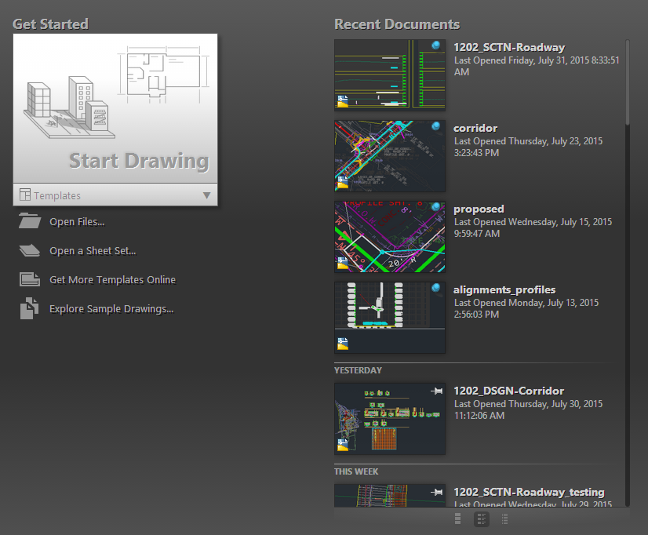Unpin the 1202_SCTN-Roadway_testing document
648x535 pixels.
point(436,492)
